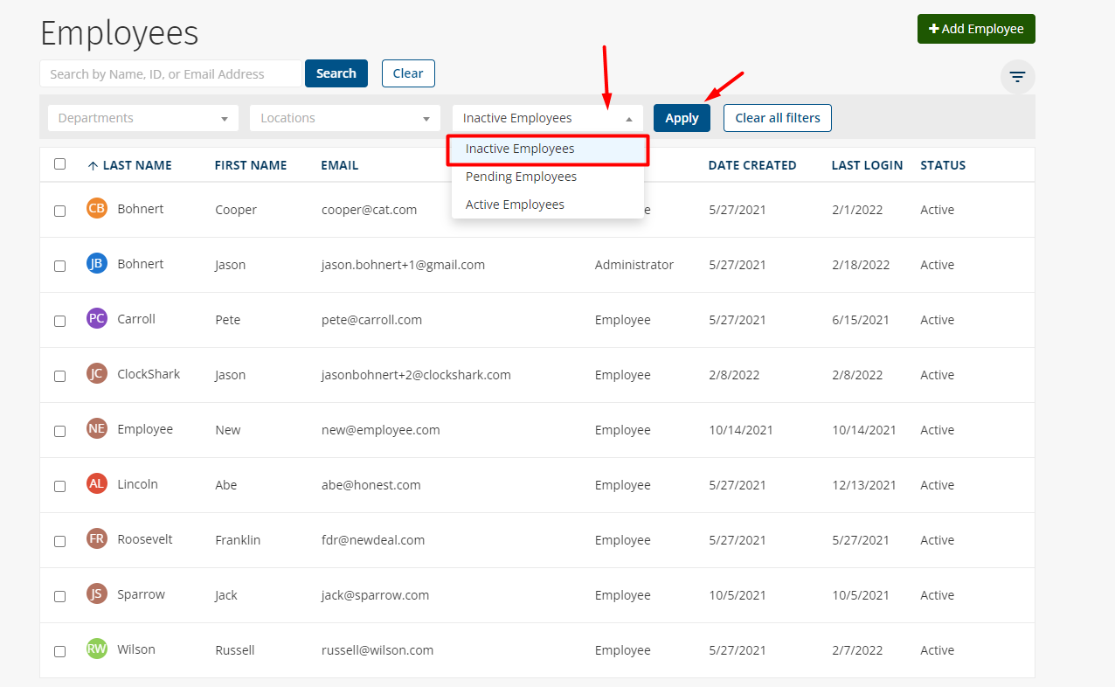Click the email russell@wilson.com

377,650
